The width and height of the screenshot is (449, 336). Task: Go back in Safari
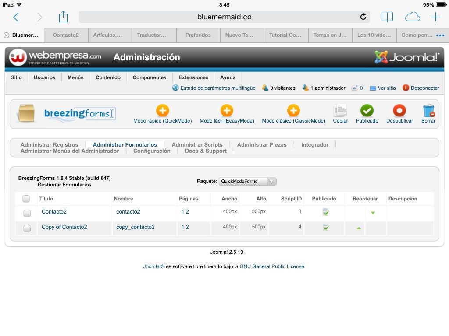[x=16, y=17]
